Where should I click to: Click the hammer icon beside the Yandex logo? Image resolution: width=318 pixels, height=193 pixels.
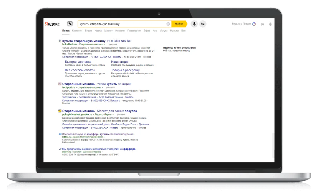(70, 24)
